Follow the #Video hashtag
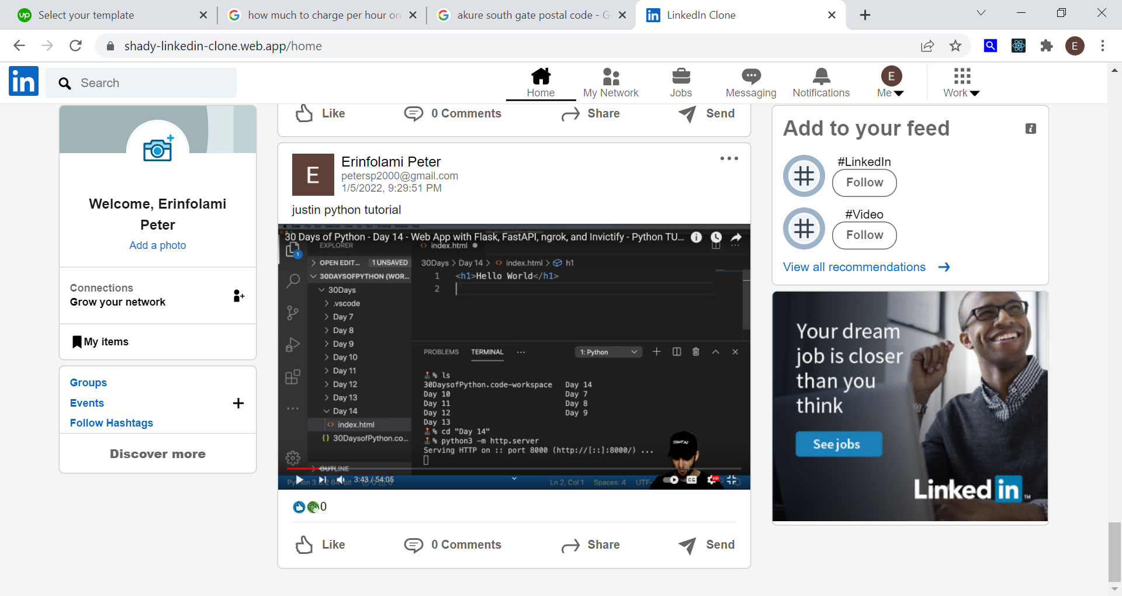1122x596 pixels. point(864,235)
